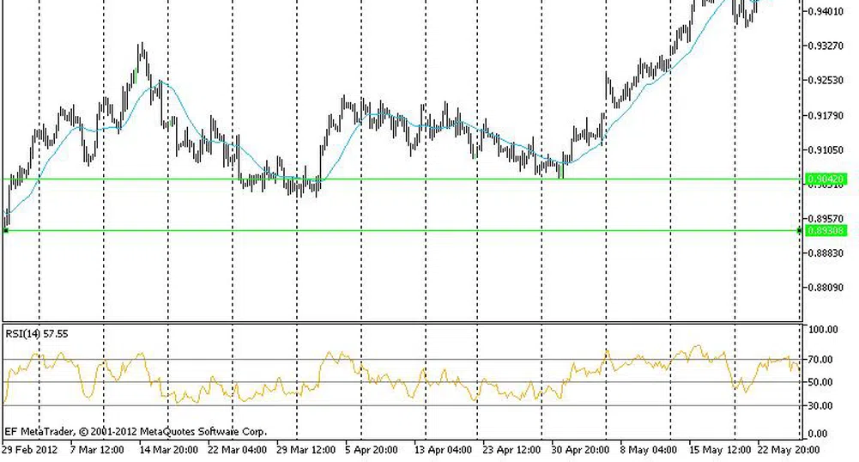Select the 5 Apr 20:00 time label

(371, 449)
